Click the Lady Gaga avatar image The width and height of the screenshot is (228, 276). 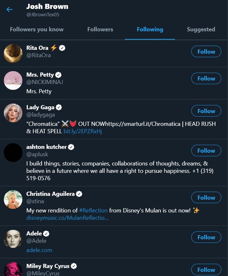point(13,113)
